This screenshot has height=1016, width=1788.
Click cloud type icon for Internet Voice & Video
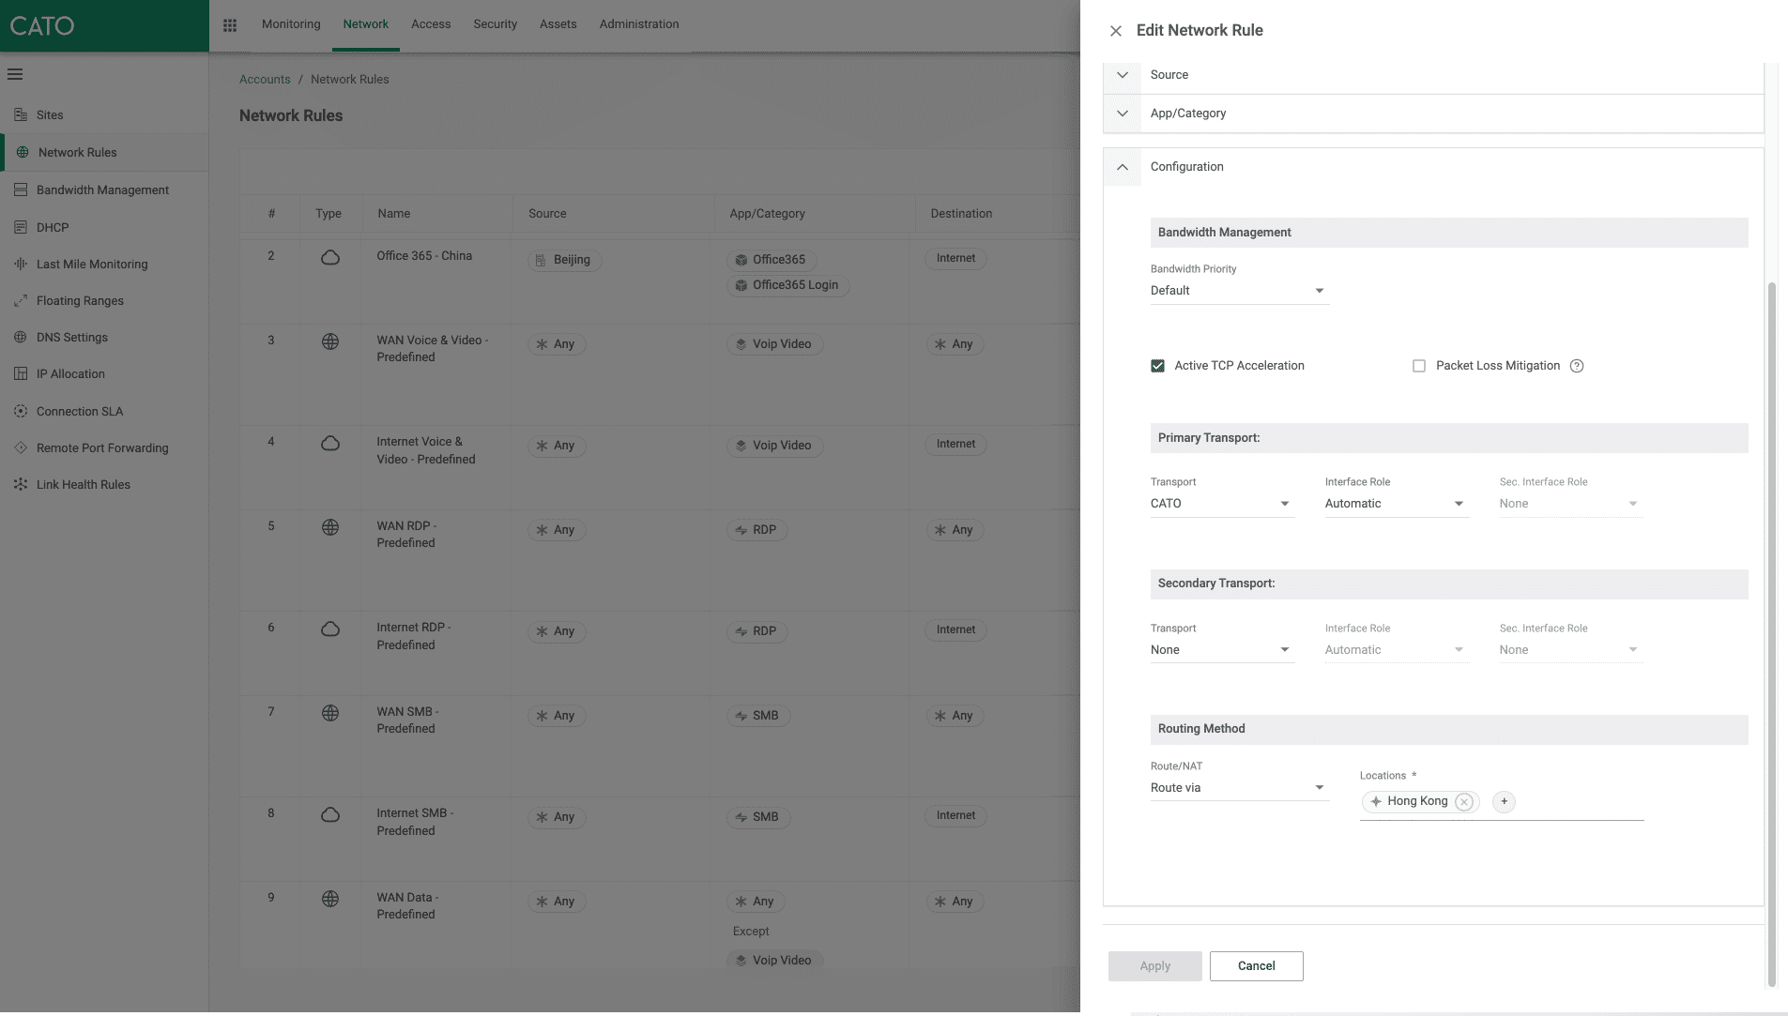click(x=330, y=443)
